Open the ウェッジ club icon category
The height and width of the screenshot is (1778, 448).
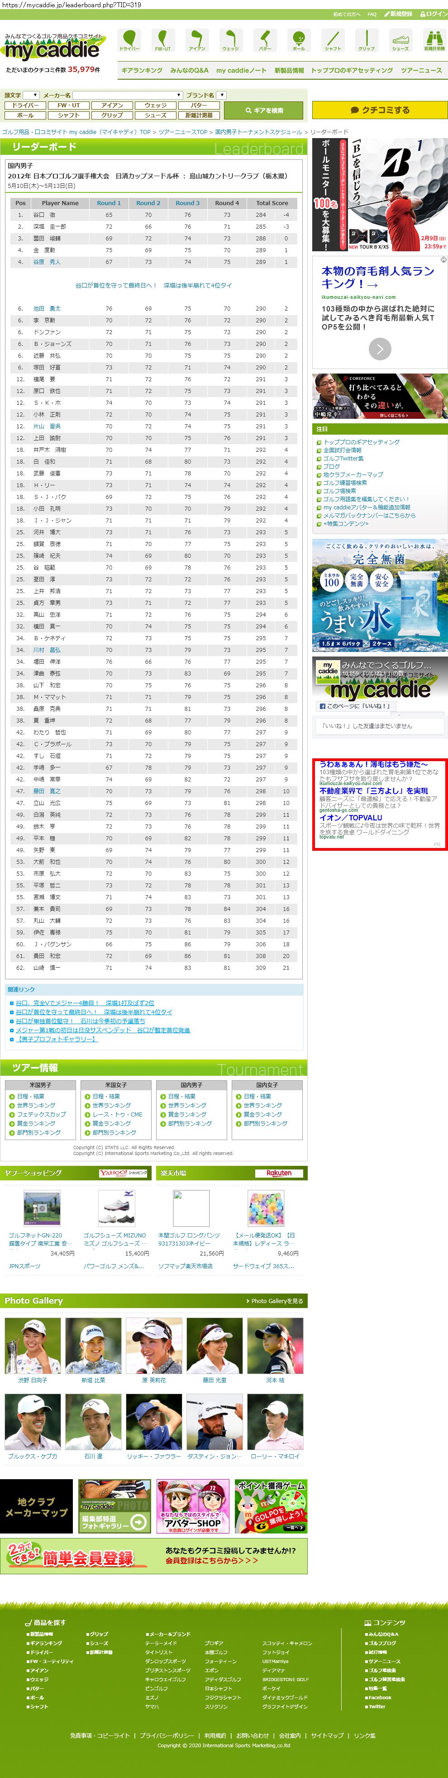click(x=230, y=40)
